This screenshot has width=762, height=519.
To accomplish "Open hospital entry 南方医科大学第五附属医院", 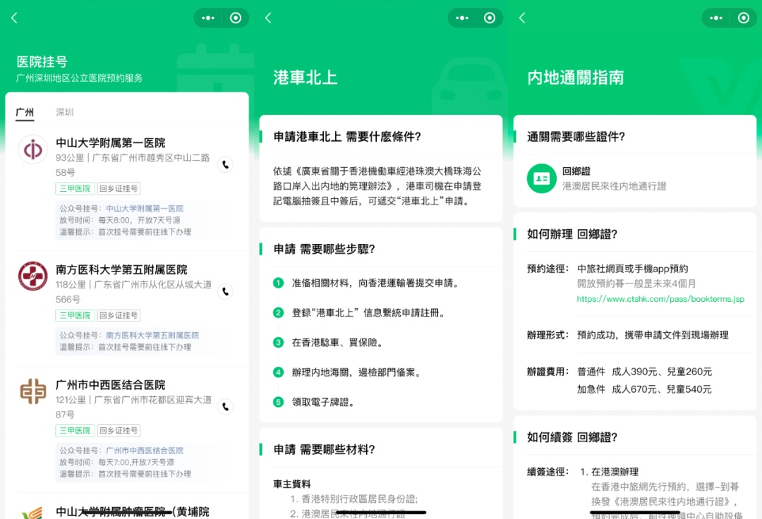I will pyautogui.click(x=121, y=269).
